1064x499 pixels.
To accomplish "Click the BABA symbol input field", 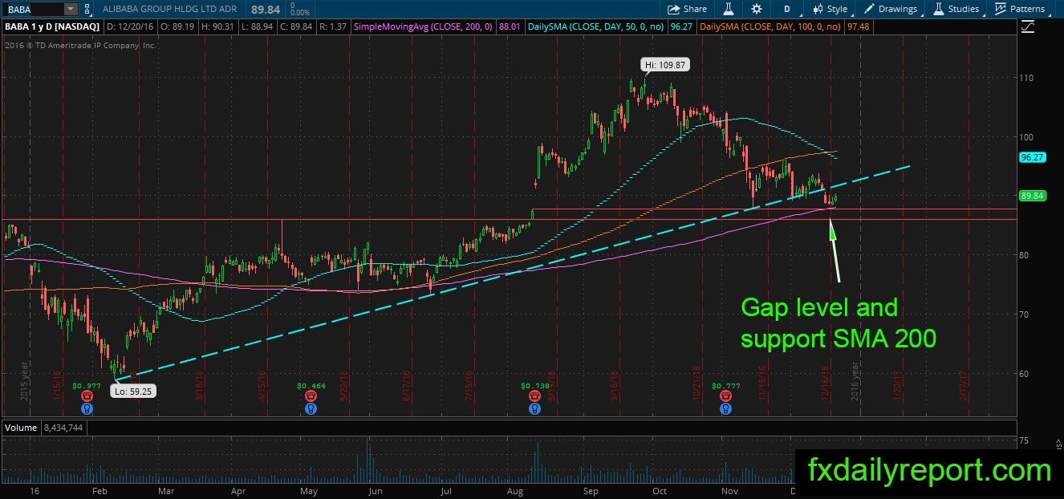I will point(32,10).
